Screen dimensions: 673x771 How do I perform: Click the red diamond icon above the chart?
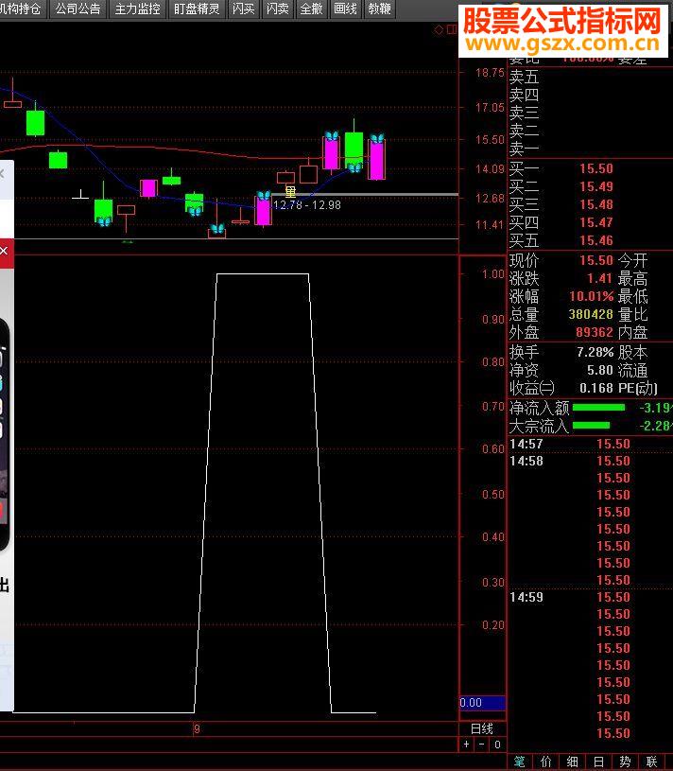pos(439,30)
